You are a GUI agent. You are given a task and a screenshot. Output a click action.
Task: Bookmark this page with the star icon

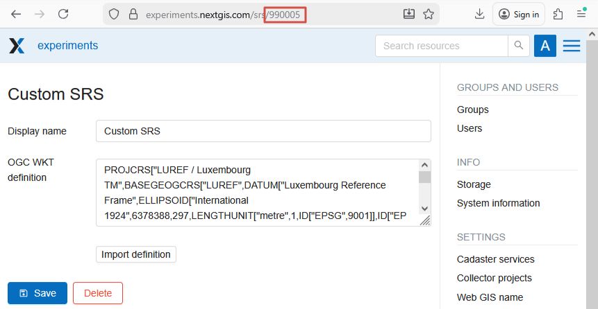pos(429,14)
